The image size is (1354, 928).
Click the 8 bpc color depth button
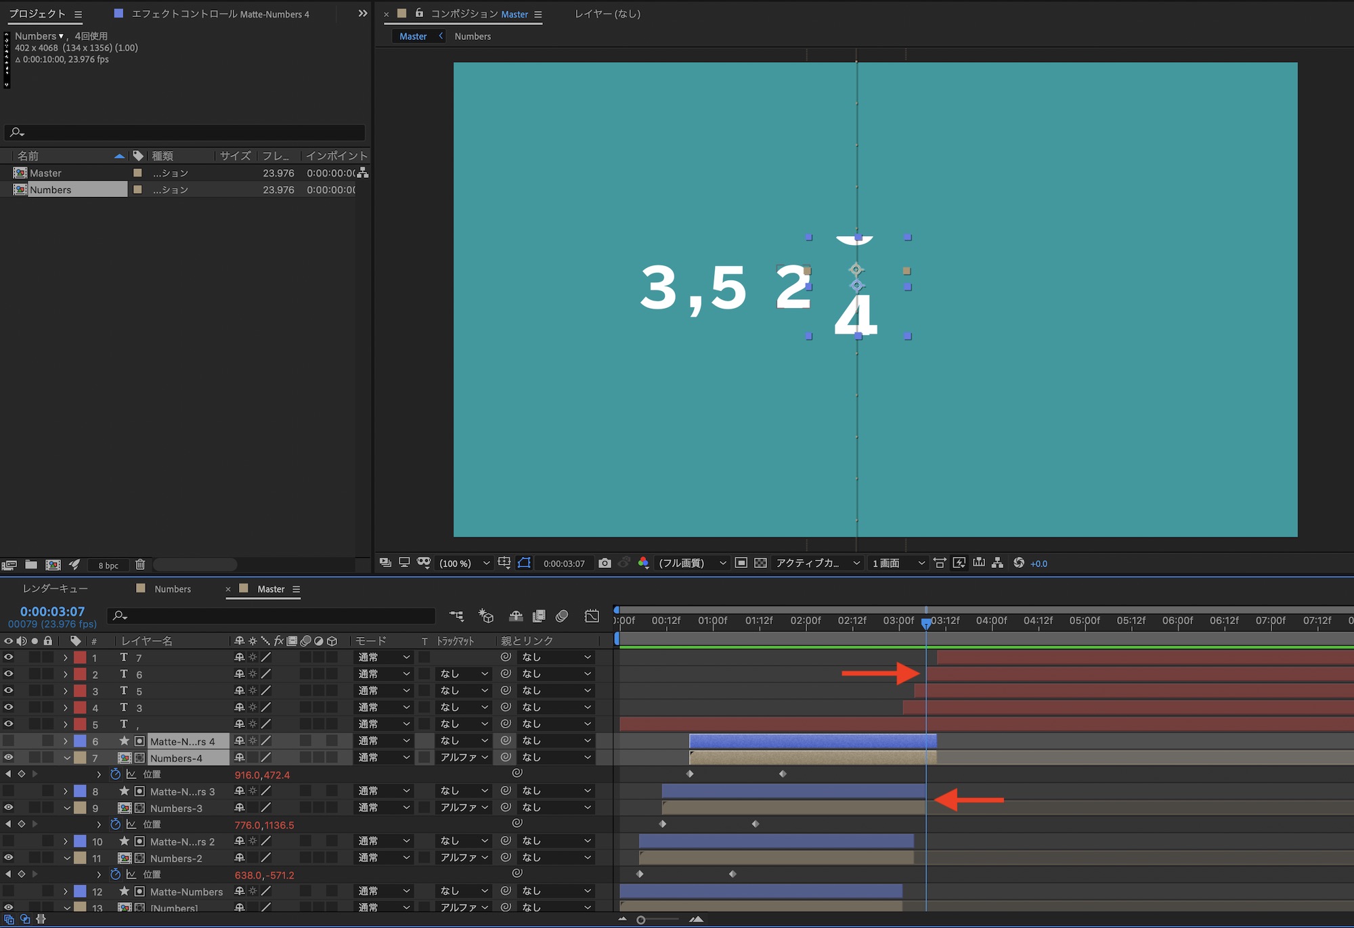pos(108,565)
